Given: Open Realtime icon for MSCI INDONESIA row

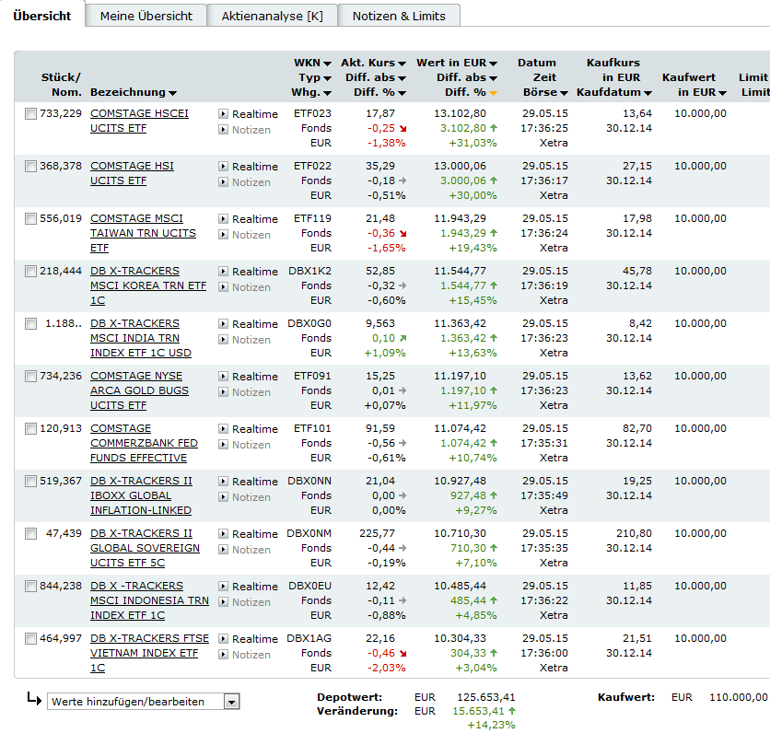Looking at the screenshot, I should pyautogui.click(x=223, y=587).
